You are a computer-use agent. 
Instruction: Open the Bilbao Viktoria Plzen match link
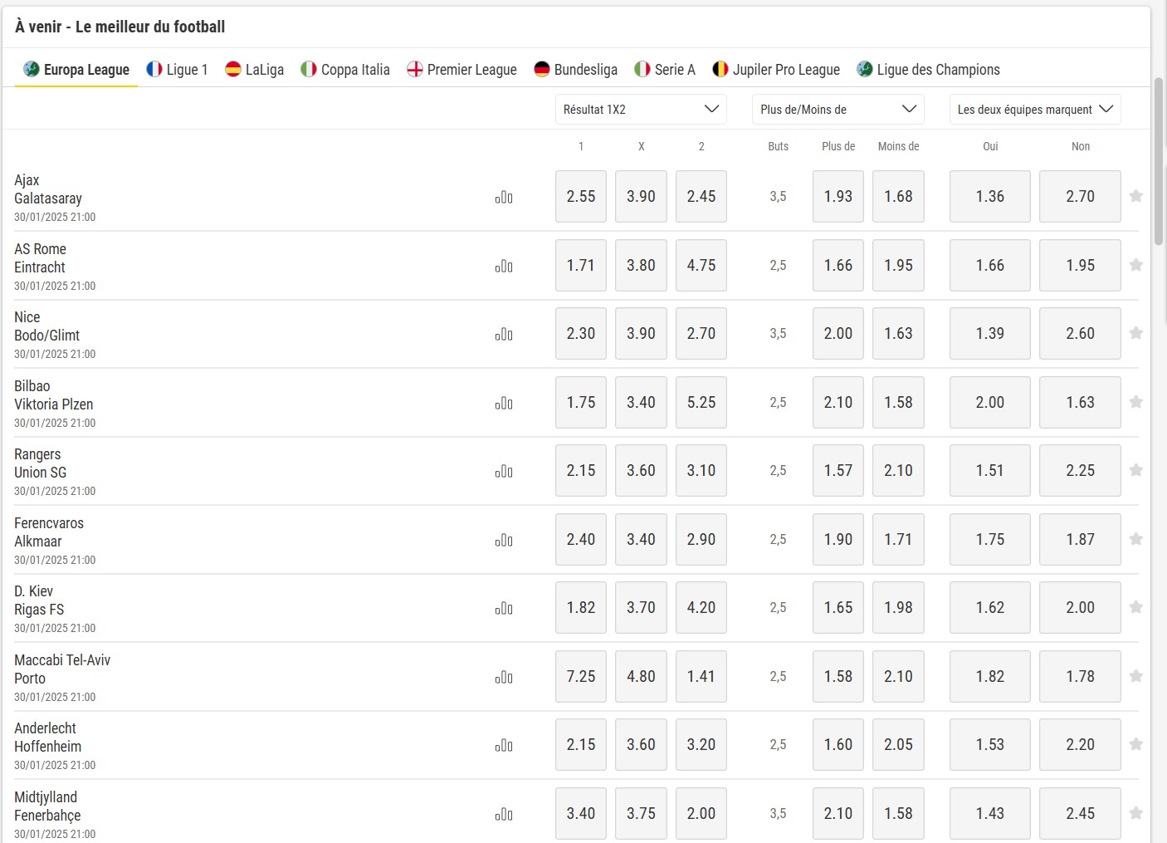(x=54, y=395)
